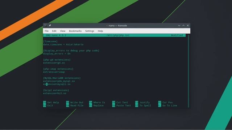Screen dimensions: 232x130
Task: Click the '[php-gd extensions]' line
Action: pyautogui.click(x=57, y=60)
